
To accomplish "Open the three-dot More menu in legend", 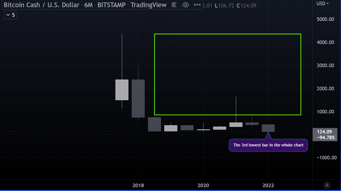I will click(x=197, y=5).
